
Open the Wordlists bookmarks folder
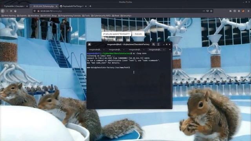(x=34, y=16)
